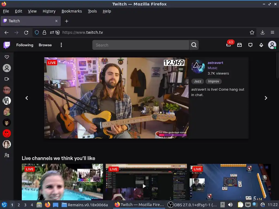
Task: Play the live stream showing a dark desktop
Action: [146, 182]
